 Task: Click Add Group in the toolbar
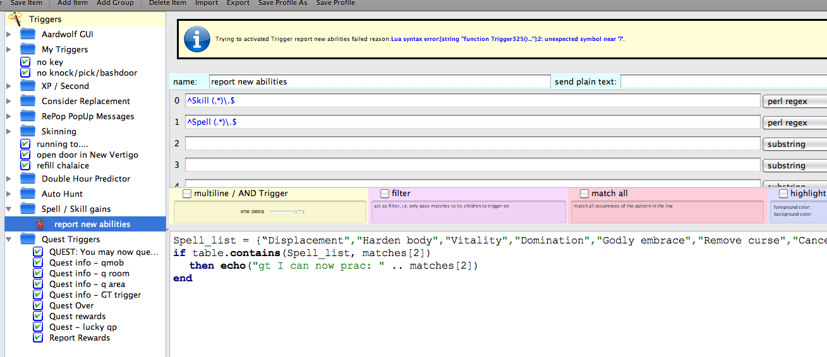coord(115,3)
